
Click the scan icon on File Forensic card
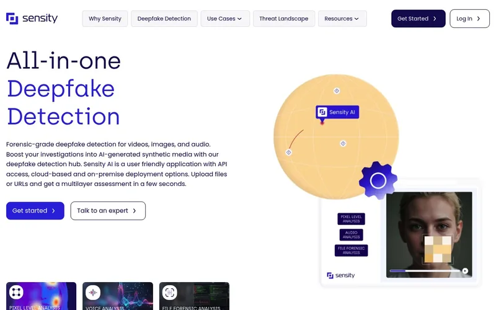(x=169, y=292)
